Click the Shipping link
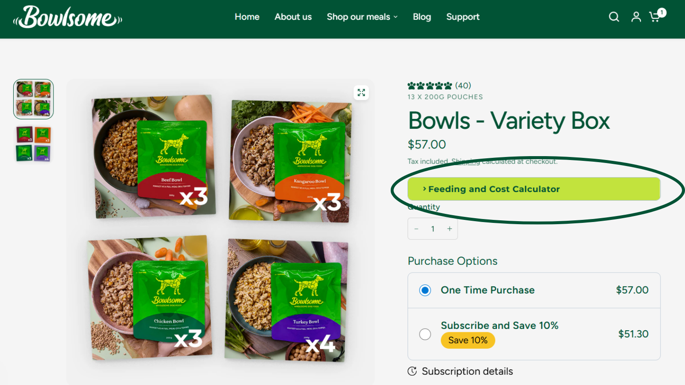This screenshot has height=385, width=685. (465, 161)
